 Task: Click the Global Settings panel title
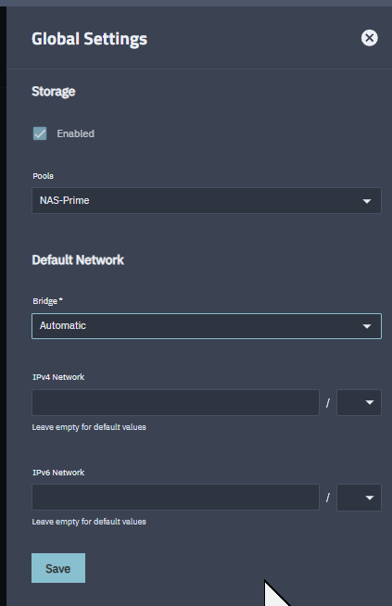[89, 39]
